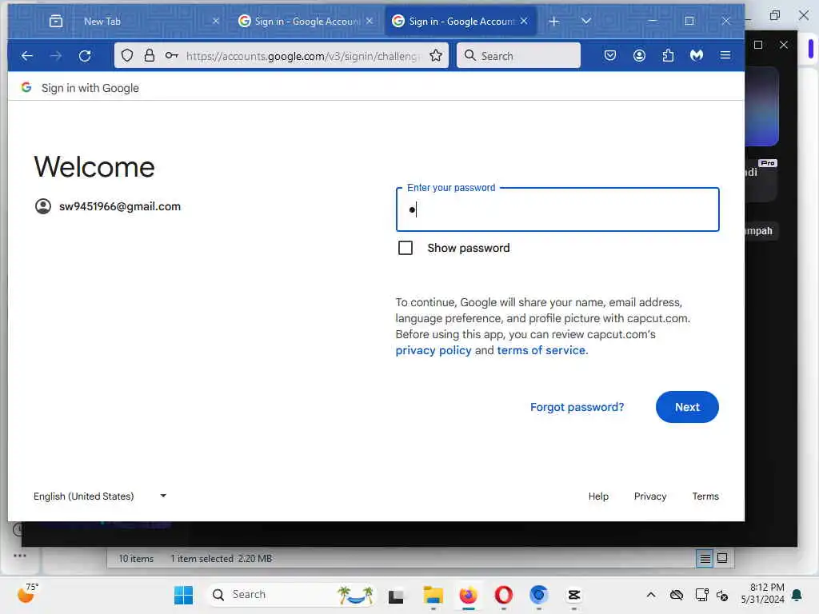Screen dimensions: 819x614
Task: Focus the Firefox Search box
Action: [x=518, y=55]
